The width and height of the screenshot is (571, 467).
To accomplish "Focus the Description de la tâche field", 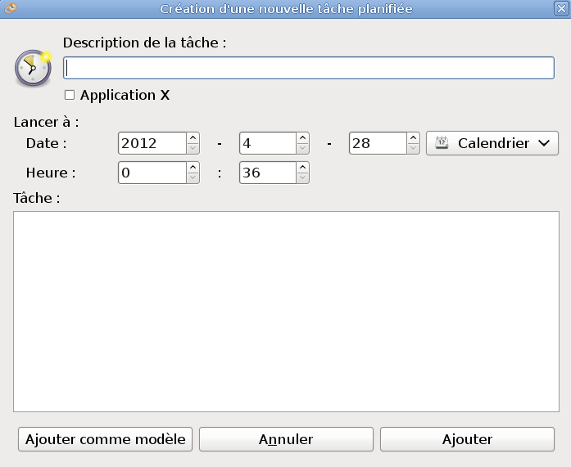I will pos(309,68).
